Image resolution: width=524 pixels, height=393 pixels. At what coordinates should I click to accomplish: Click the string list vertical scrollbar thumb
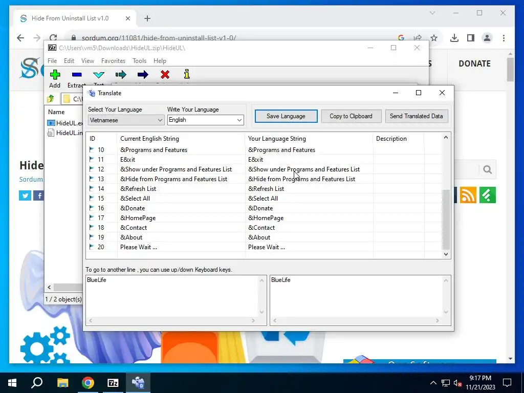pos(446,220)
